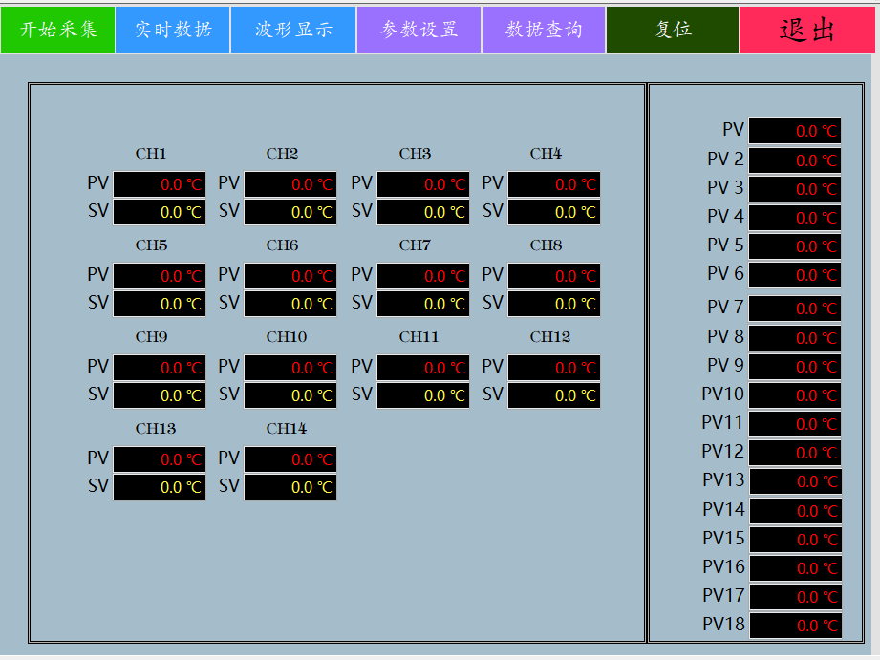Select PV 9 reading field
Image resolution: width=880 pixels, height=660 pixels.
795,367
